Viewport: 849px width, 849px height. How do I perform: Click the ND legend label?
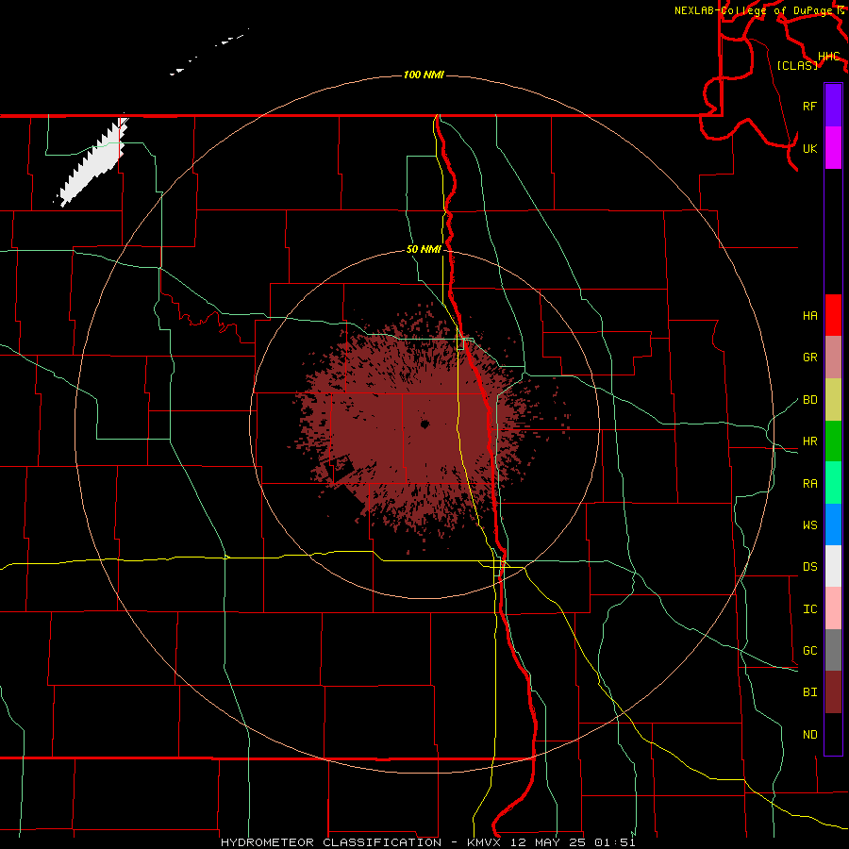tap(809, 735)
